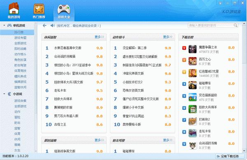Open 愤怒的小鸟：2013圣诞季中 entry
Viewport: 247px width, 160px height.
(72, 65)
